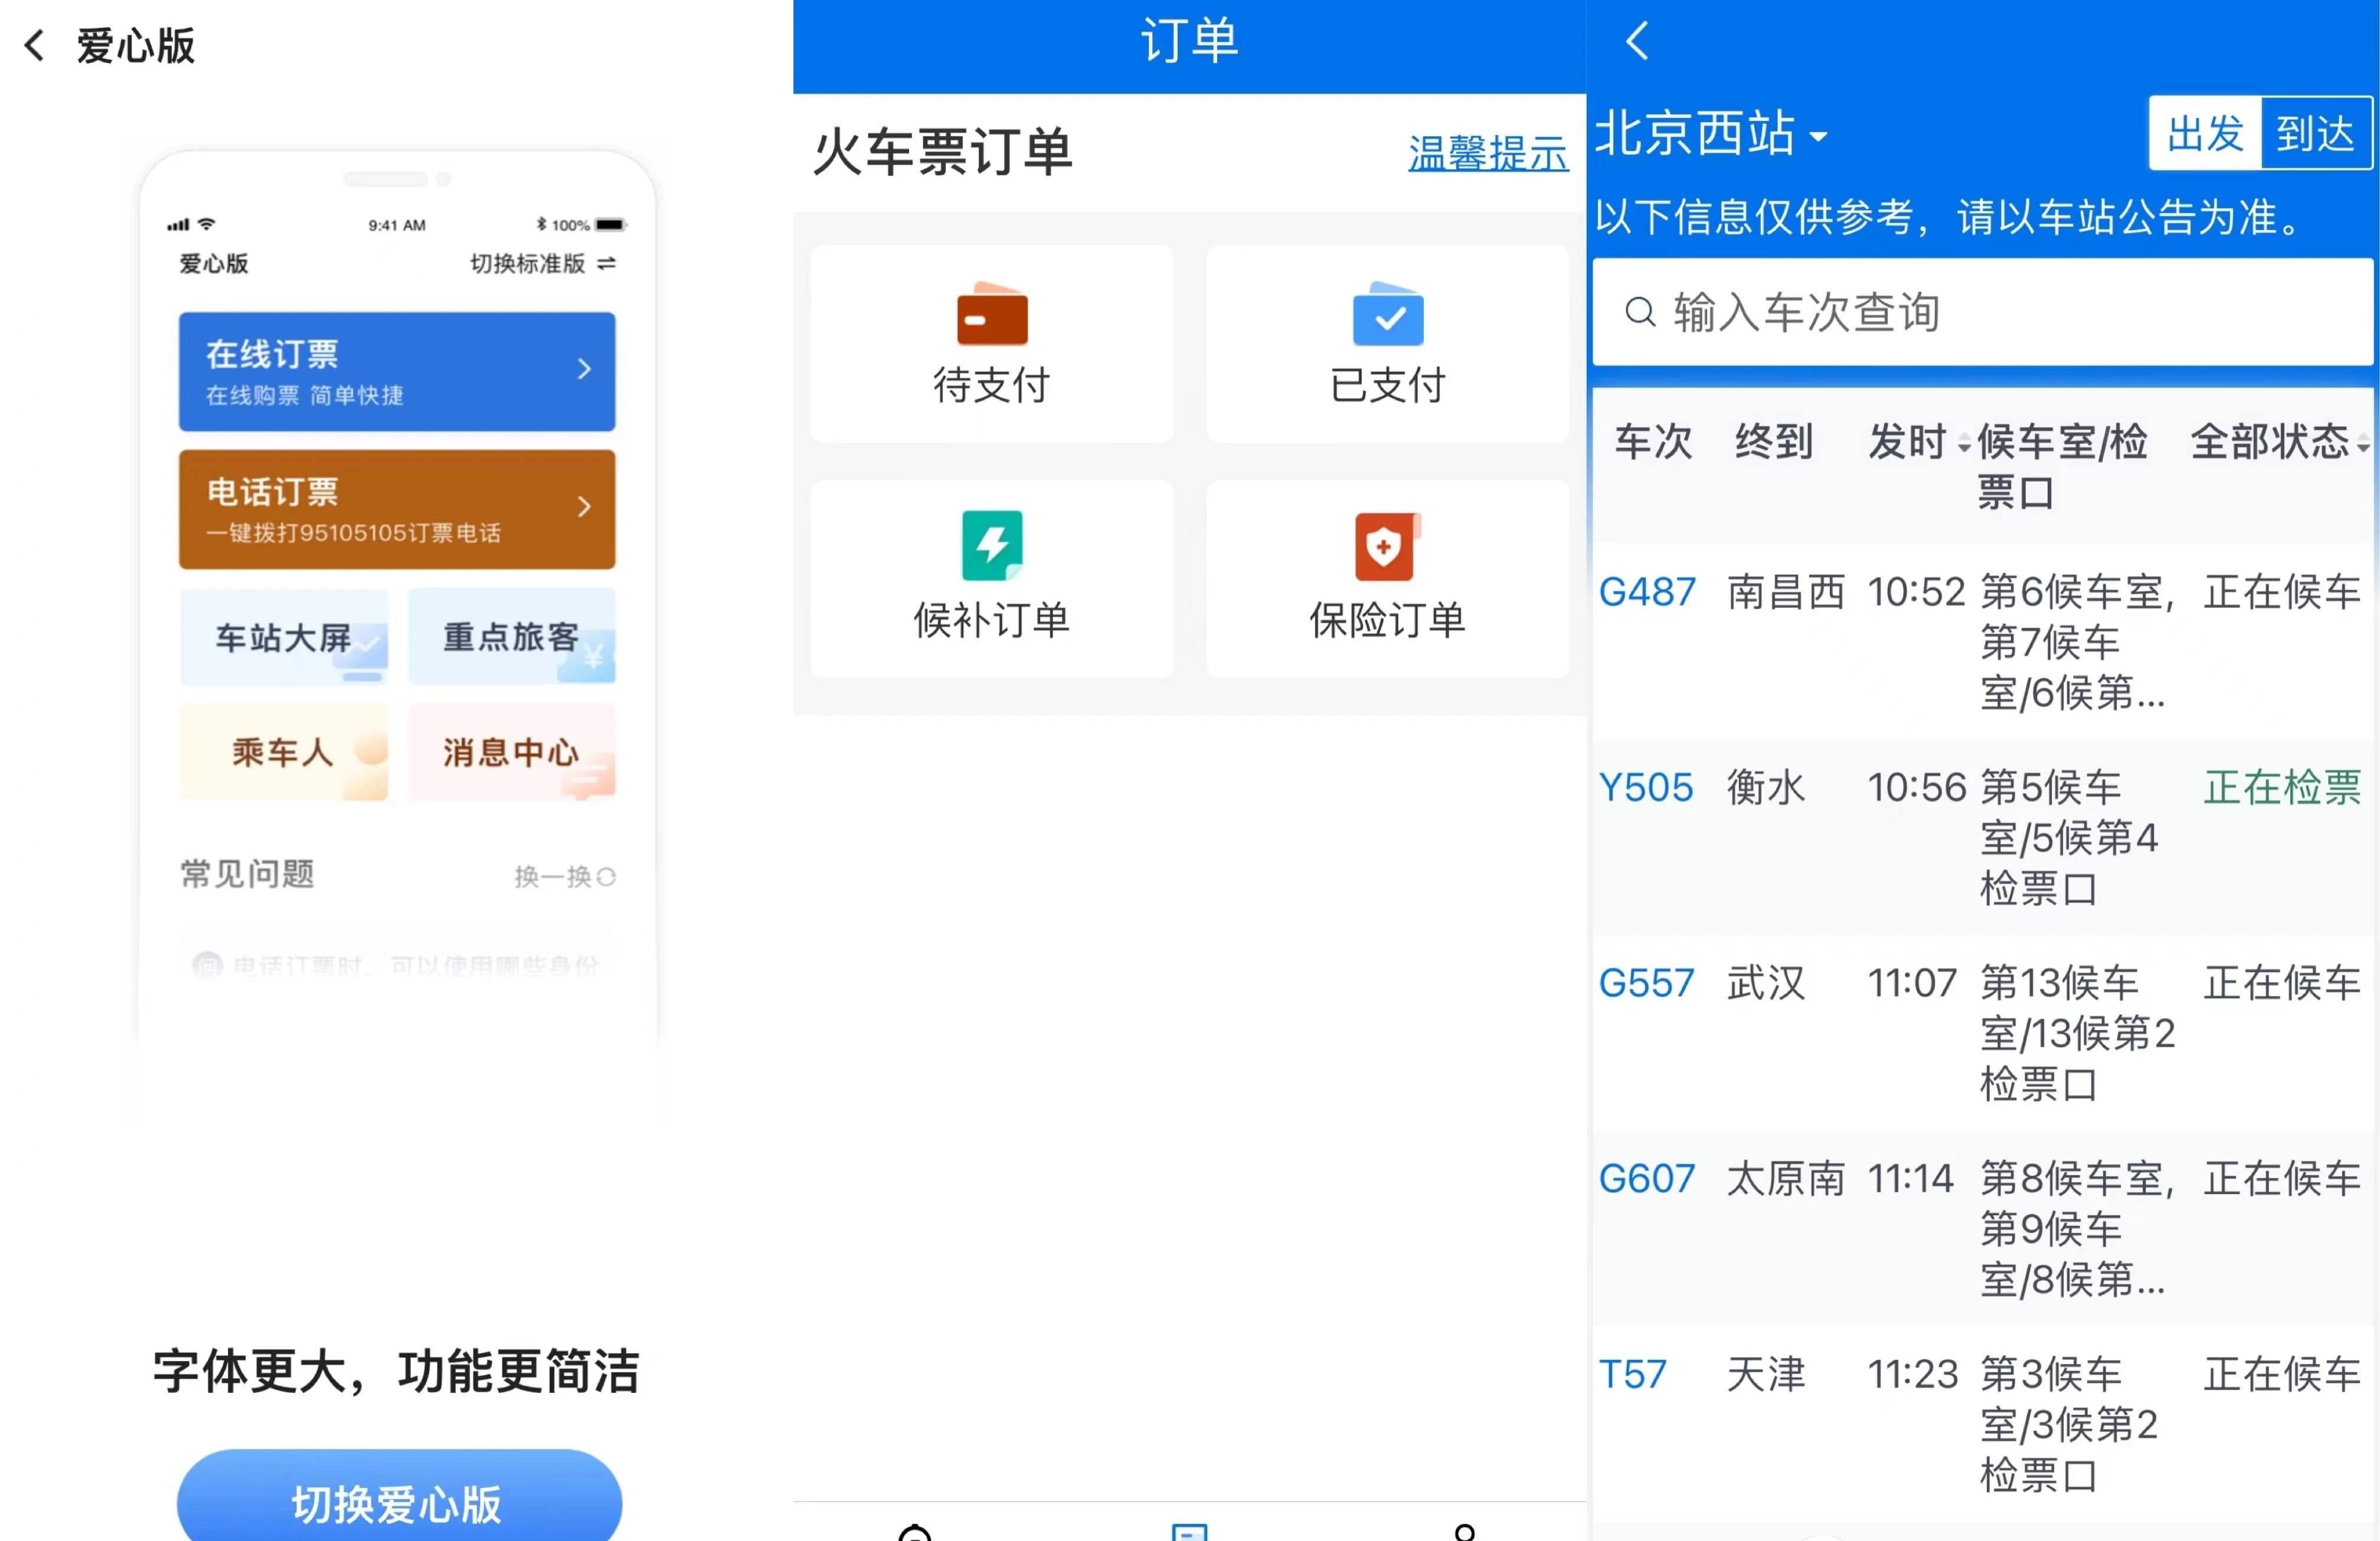Tap destination 武汉 in G557 row
Viewport: 2380px width, 1541px height.
pyautogui.click(x=1766, y=982)
